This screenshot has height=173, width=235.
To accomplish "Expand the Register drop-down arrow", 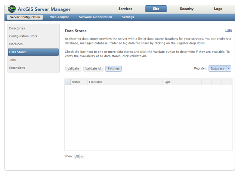I will (229, 68).
